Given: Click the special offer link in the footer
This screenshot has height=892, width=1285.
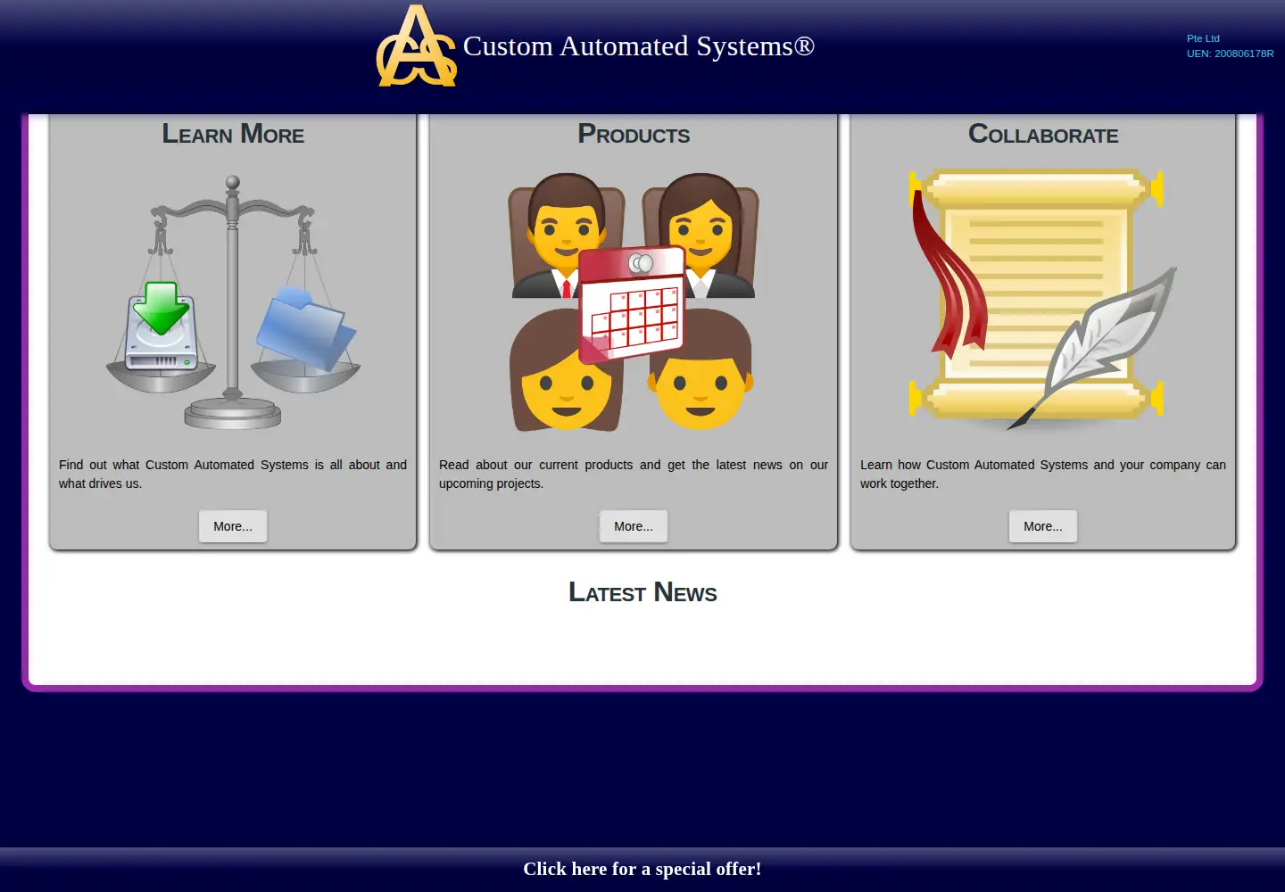Looking at the screenshot, I should click(x=642, y=869).
